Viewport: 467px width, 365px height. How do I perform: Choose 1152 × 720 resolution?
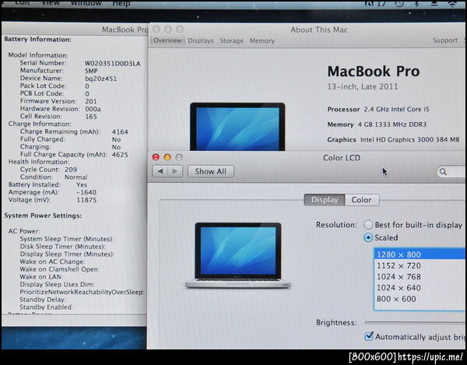420,265
